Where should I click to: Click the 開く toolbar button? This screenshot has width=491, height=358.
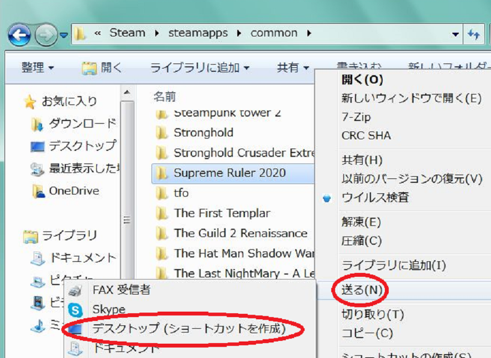[102, 67]
